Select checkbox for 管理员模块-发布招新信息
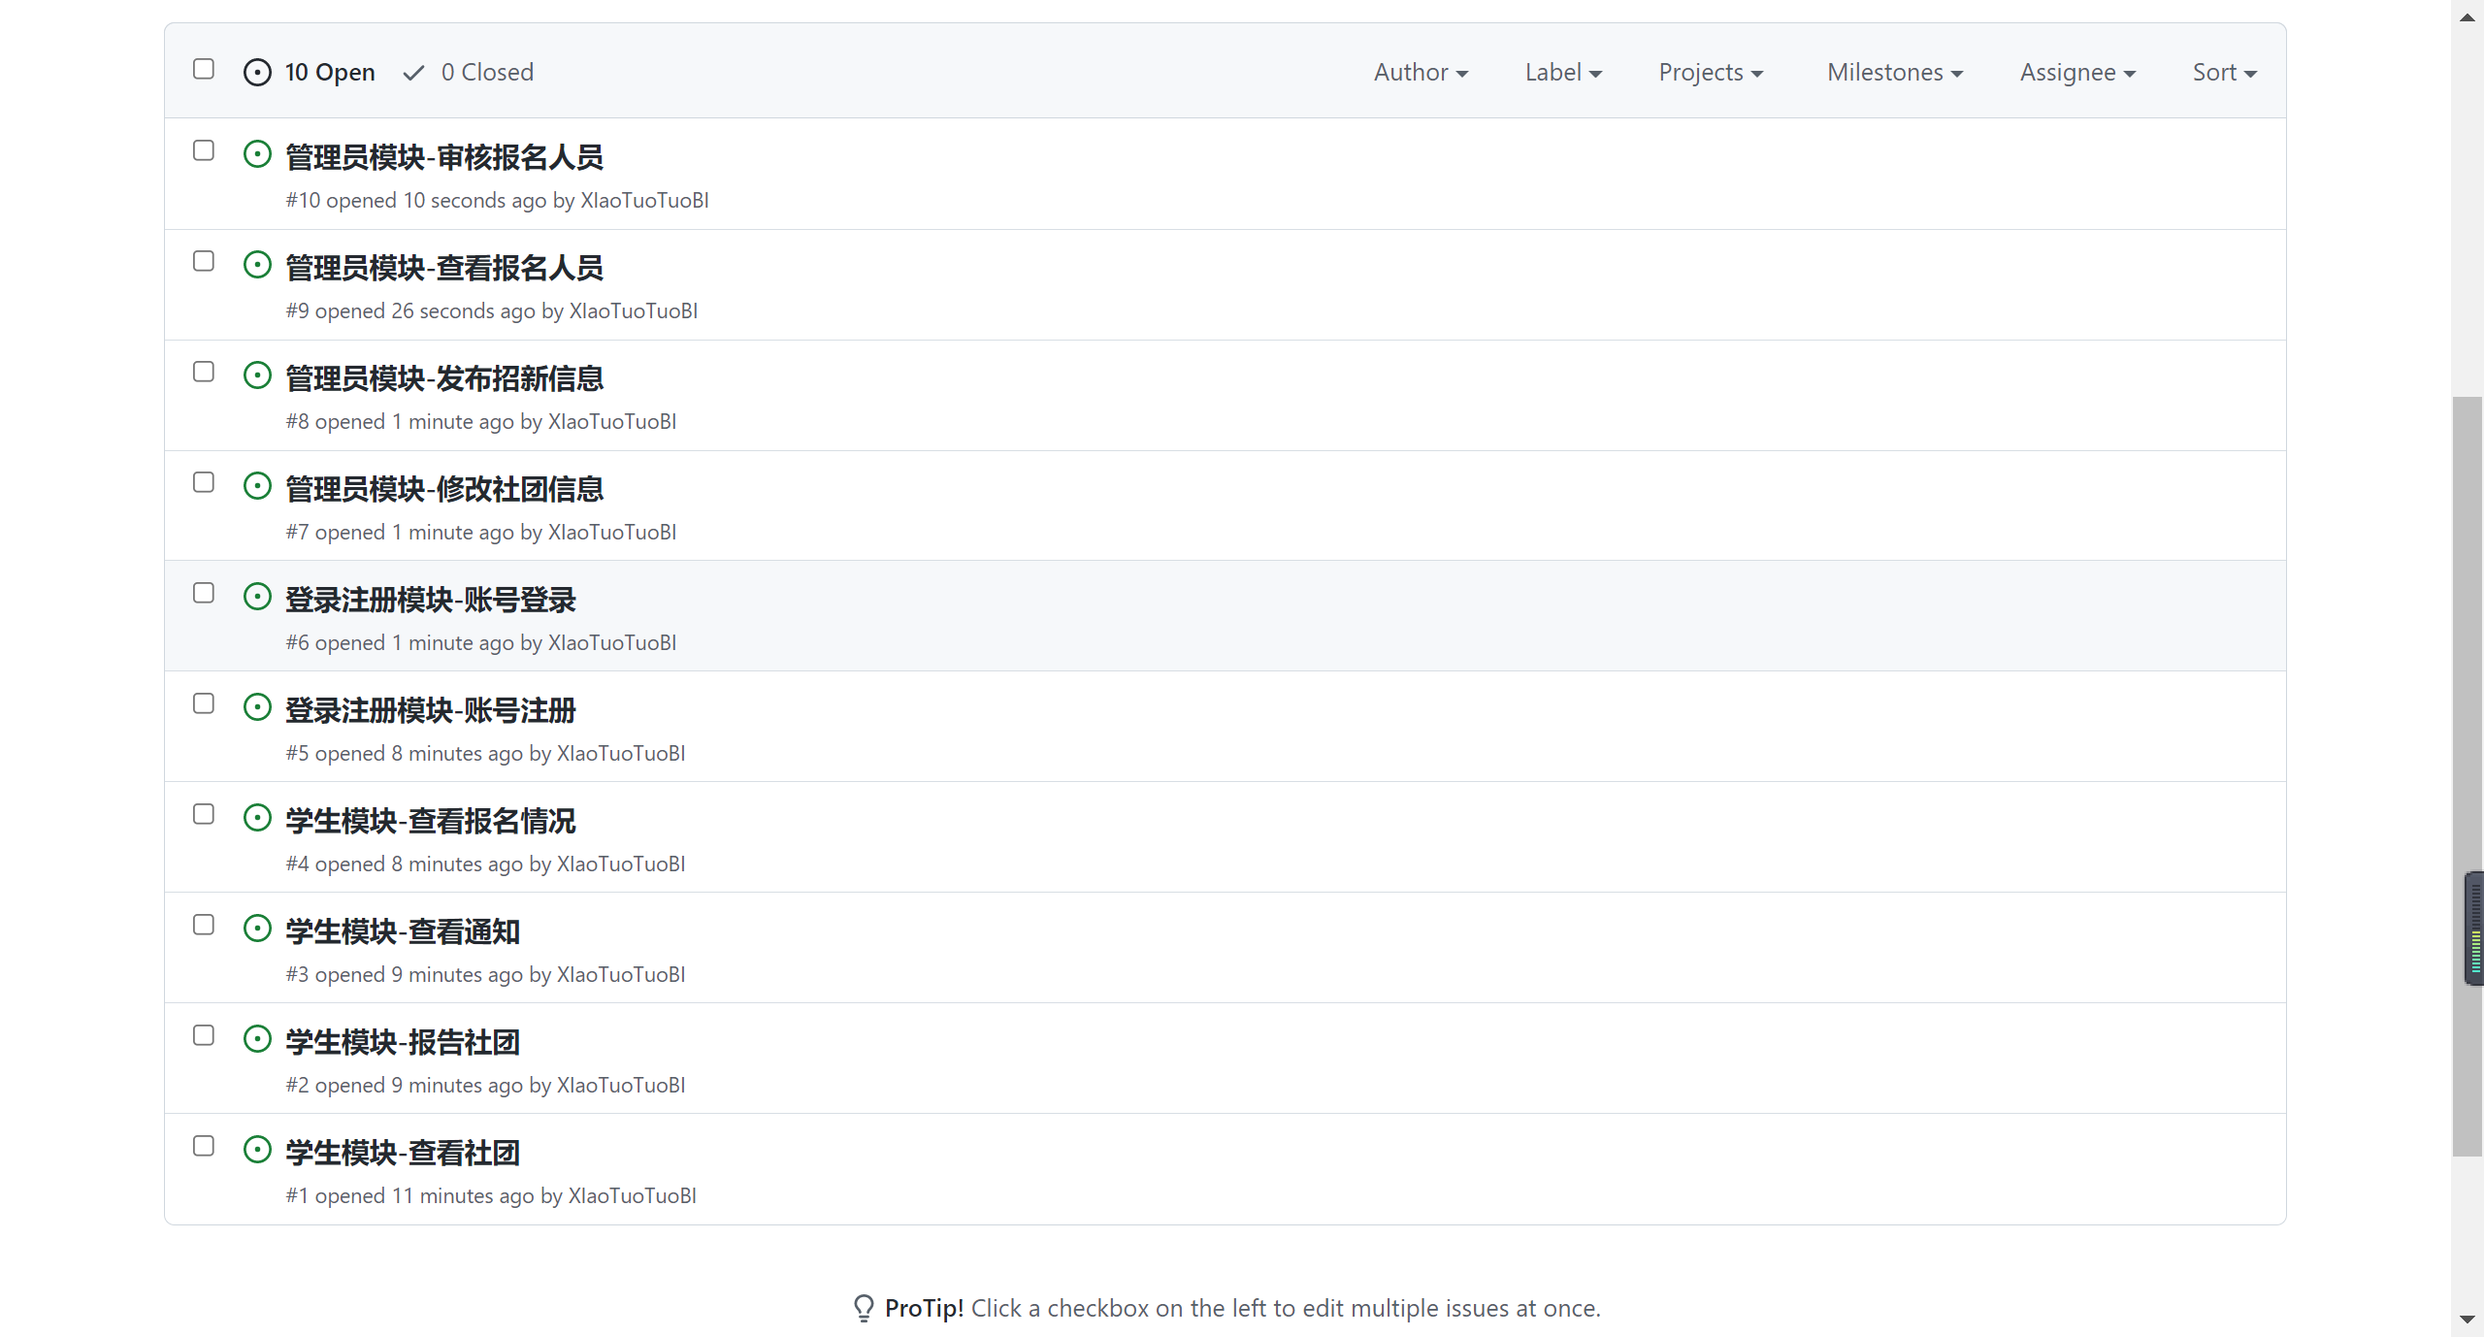The image size is (2484, 1337). (x=204, y=372)
